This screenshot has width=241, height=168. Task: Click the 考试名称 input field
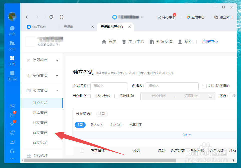pos(109,86)
